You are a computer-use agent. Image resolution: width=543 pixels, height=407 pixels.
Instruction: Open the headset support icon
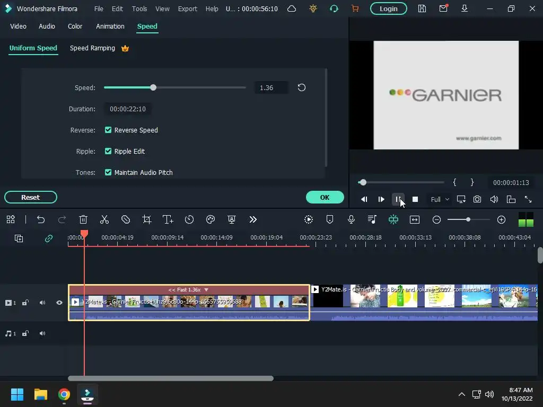334,8
